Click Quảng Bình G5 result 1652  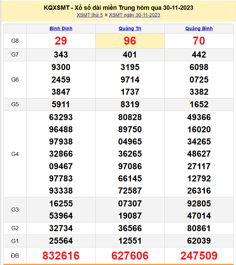pos(199,104)
